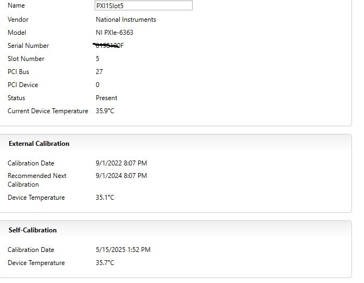Screen dimensions: 364x283
Task: Click the Serial Number label
Action: tap(28, 46)
